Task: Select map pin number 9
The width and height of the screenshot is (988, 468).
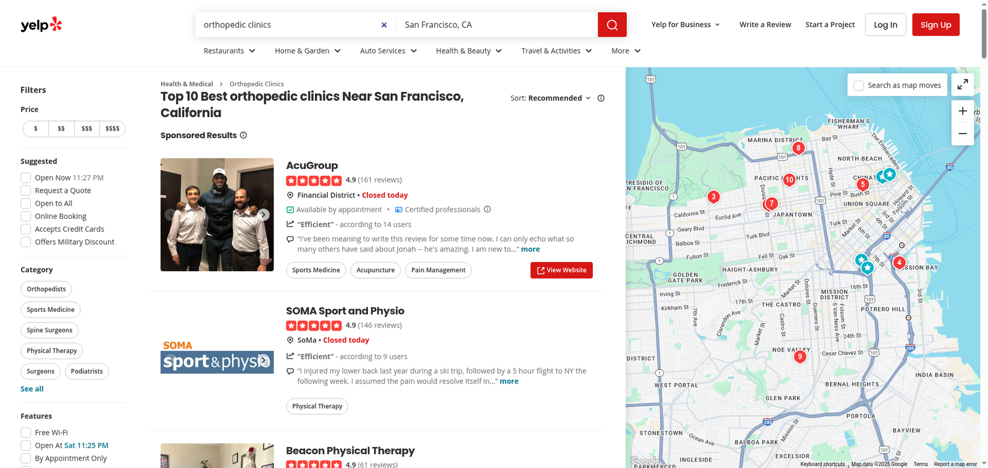Action: [x=800, y=357]
